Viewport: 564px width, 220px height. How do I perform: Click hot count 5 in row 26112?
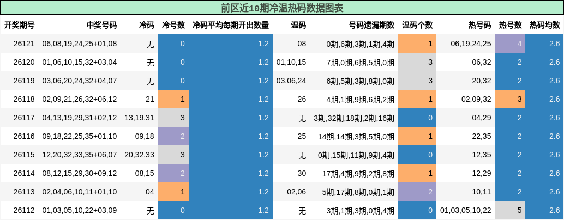click(x=510, y=210)
